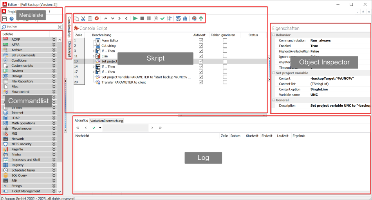Screen dimensions: 372x200
Task: Click the Cut scissors toolbar icon
Action: click(x=83, y=18)
